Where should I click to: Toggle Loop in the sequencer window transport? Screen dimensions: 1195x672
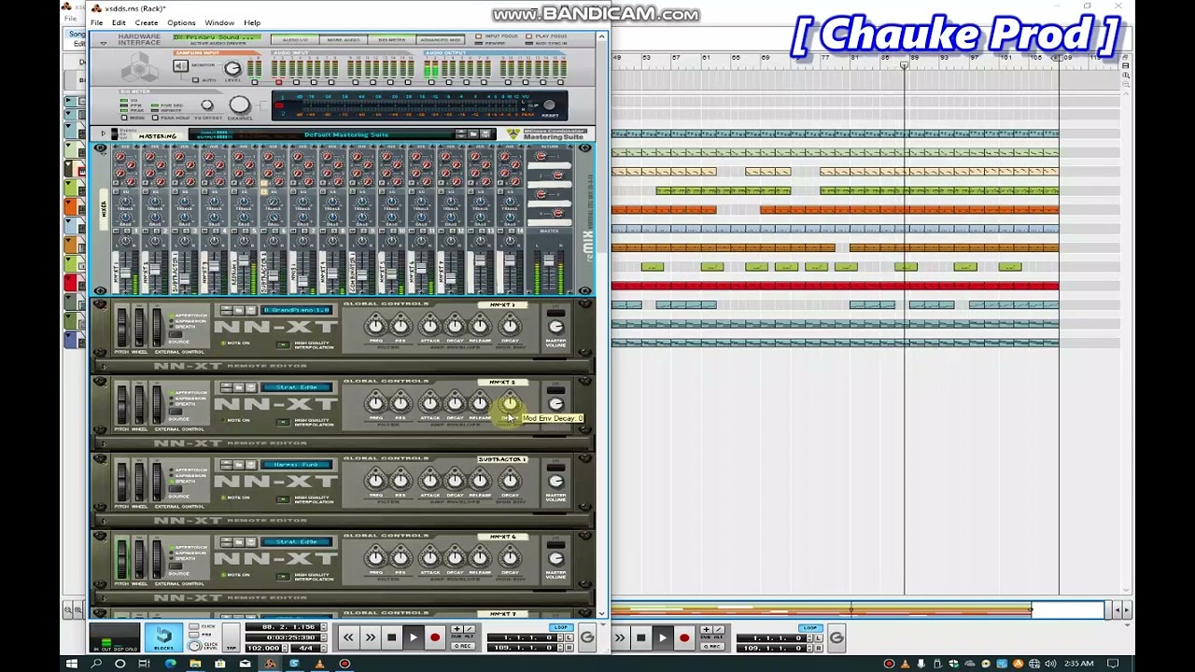[x=809, y=627]
